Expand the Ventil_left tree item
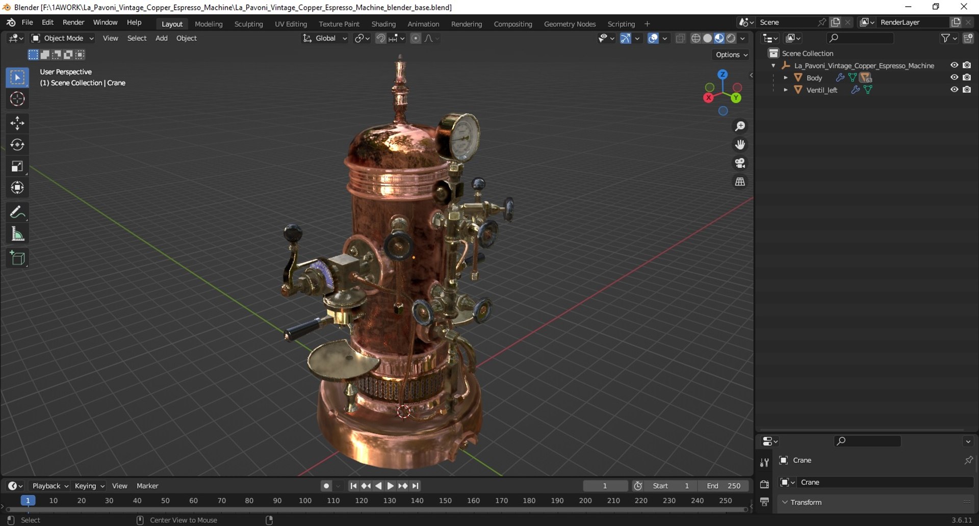 click(x=786, y=90)
